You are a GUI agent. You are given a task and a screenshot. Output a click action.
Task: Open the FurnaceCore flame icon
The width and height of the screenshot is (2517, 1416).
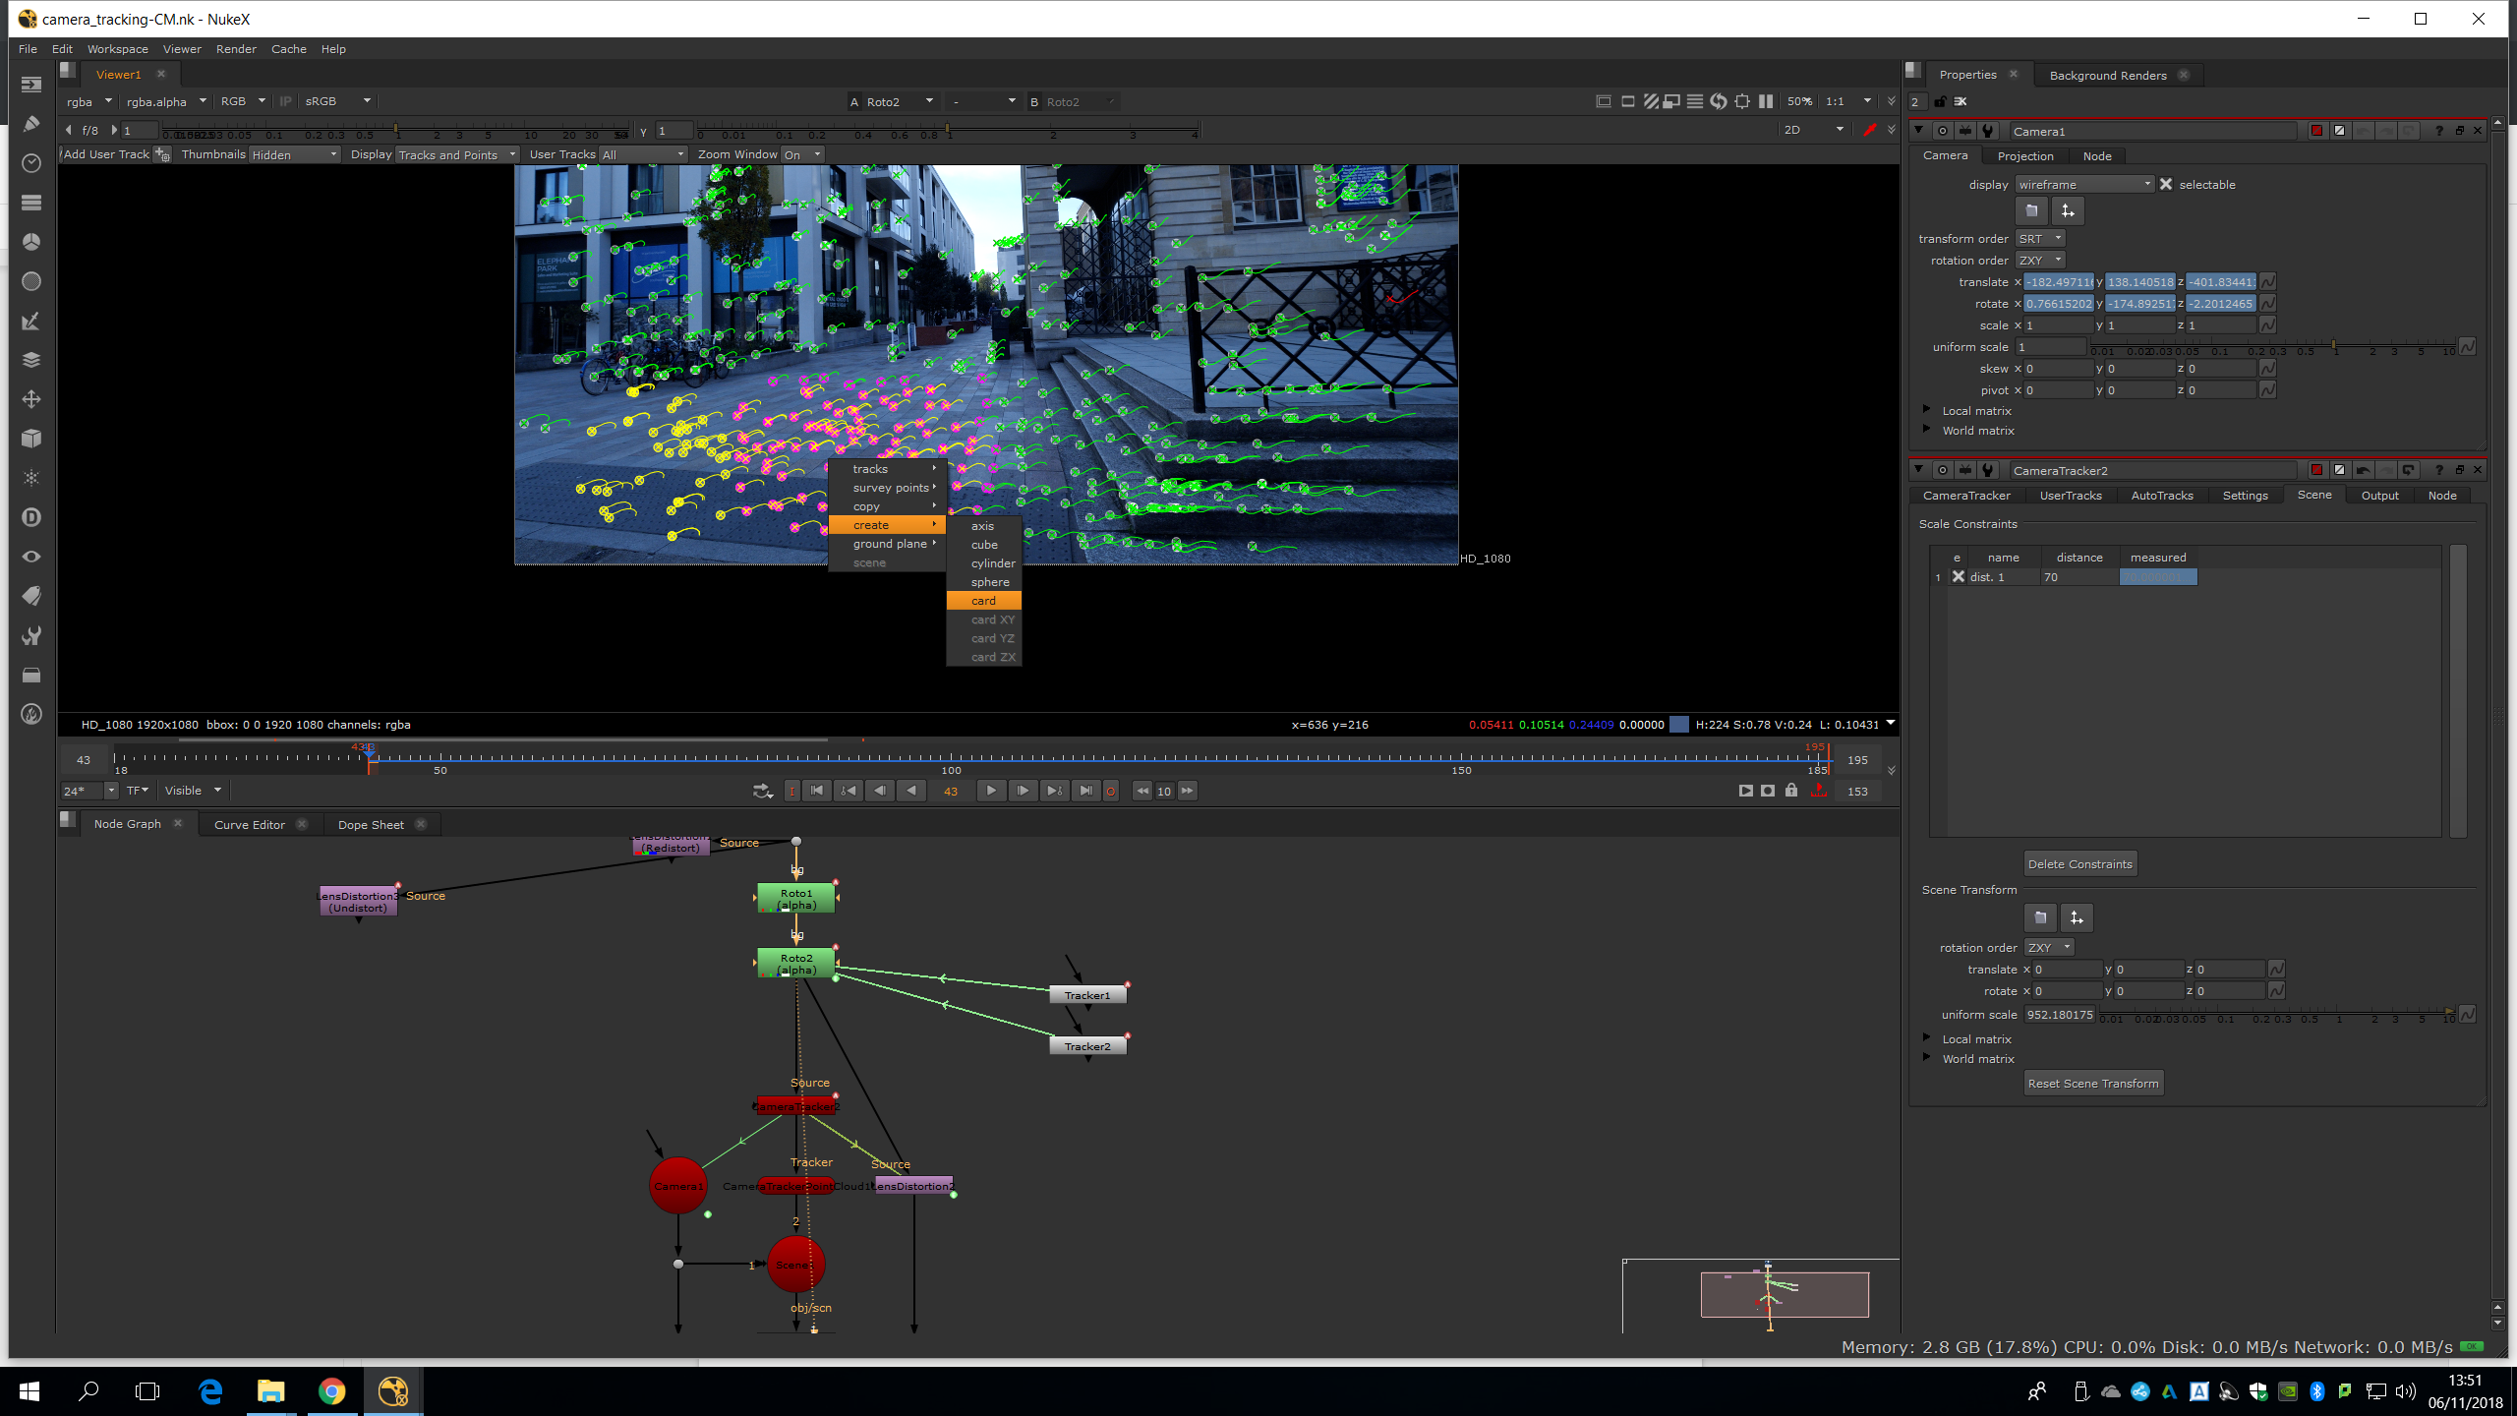pos(31,714)
